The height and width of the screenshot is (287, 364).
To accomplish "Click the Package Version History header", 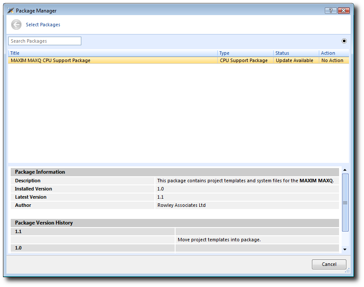I will [x=44, y=223].
